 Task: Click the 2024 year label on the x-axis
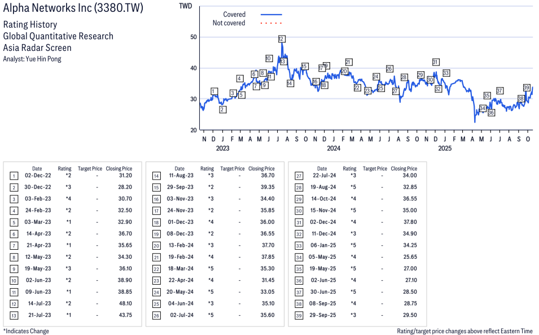334,149
